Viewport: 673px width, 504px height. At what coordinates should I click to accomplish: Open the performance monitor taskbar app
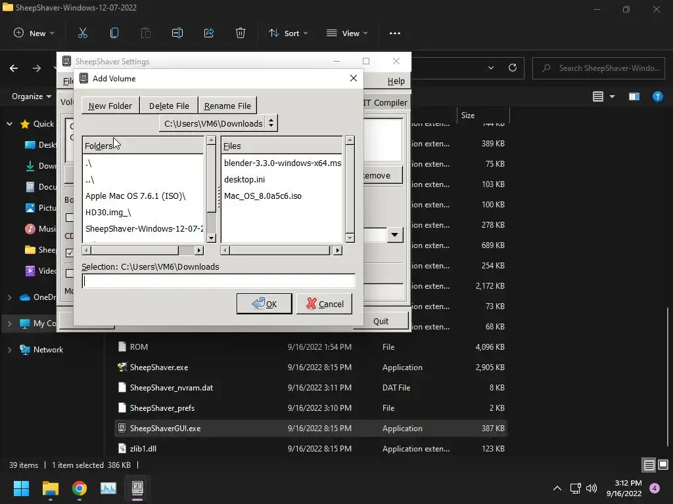coord(108,488)
